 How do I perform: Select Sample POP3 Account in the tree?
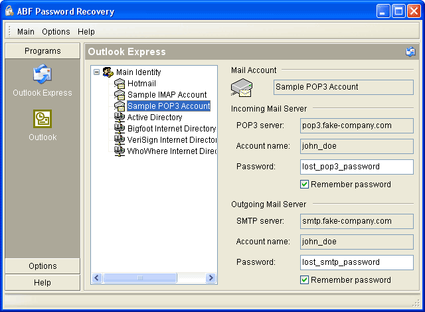click(169, 106)
